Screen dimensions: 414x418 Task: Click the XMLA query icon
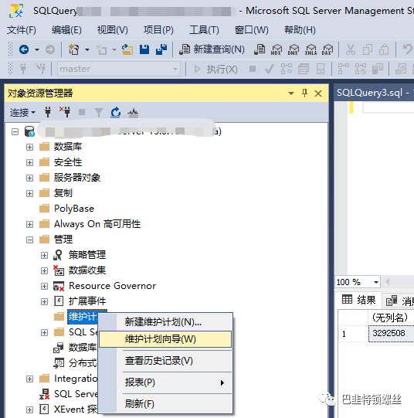[x=310, y=49]
